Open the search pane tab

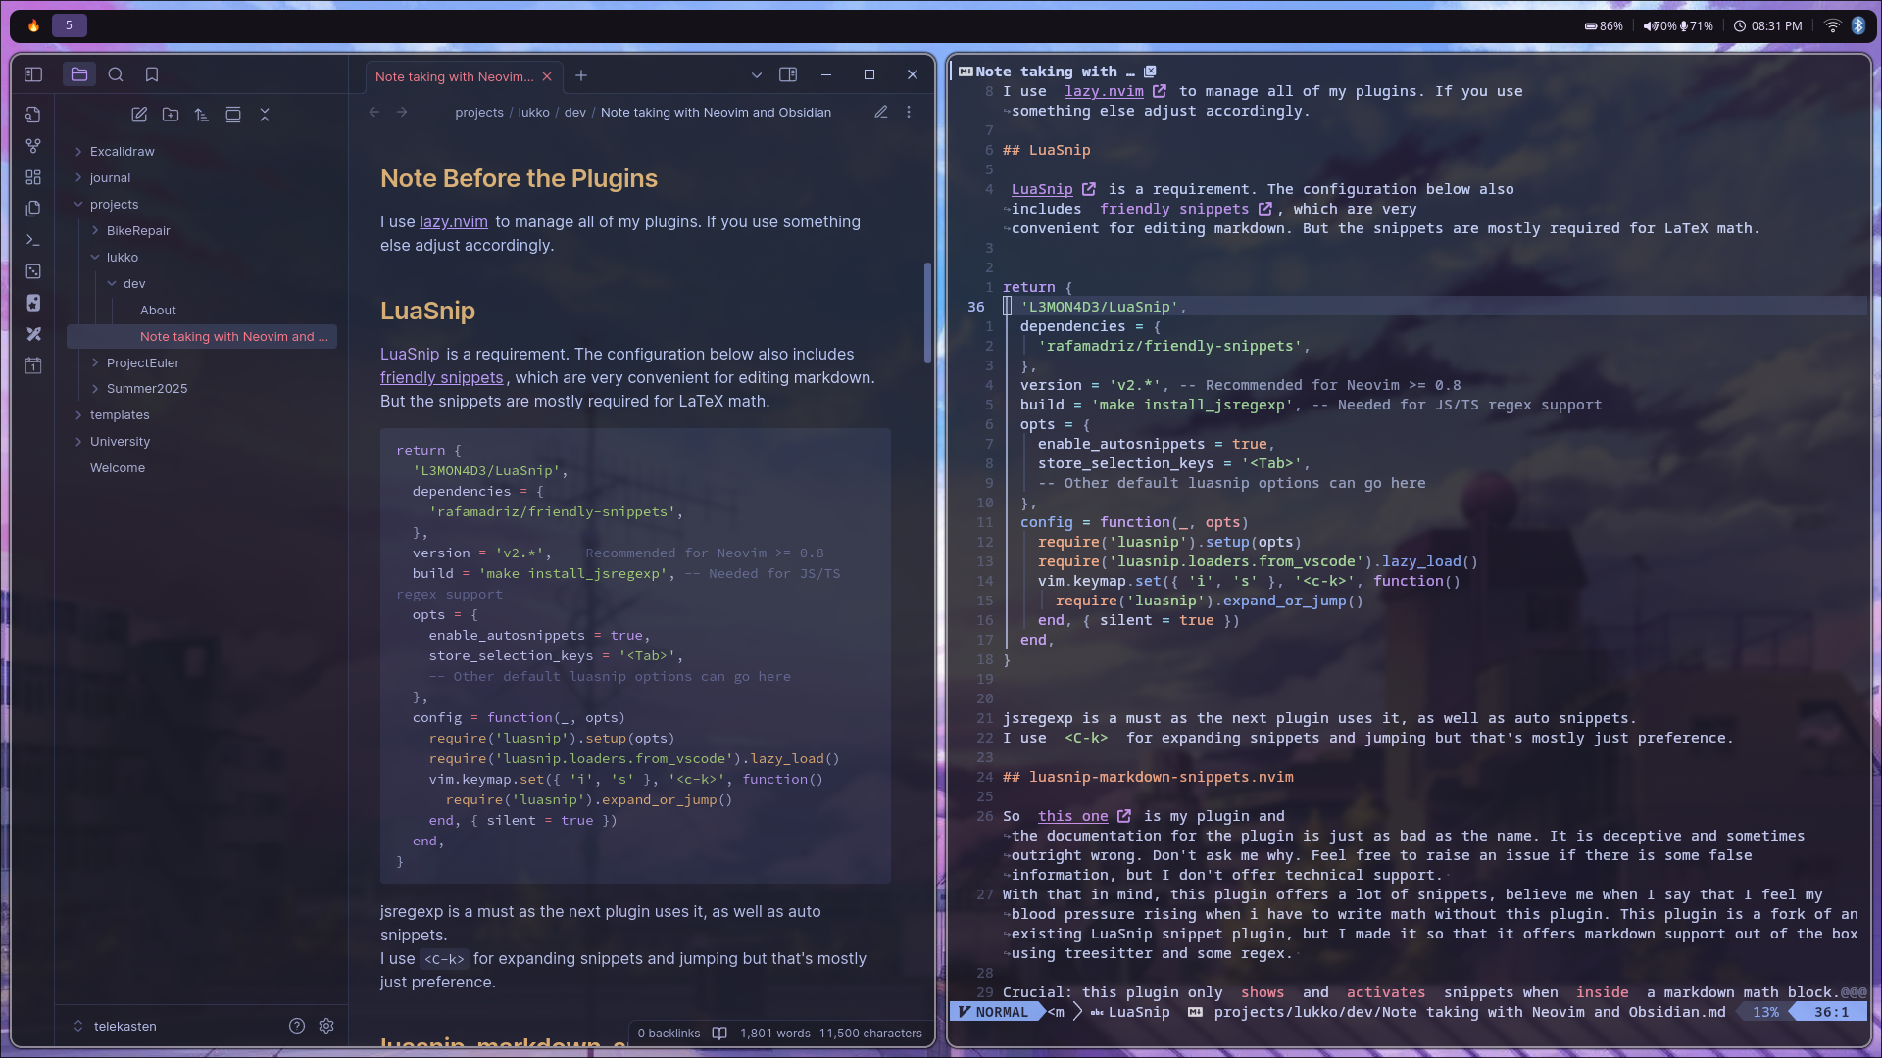tap(116, 74)
